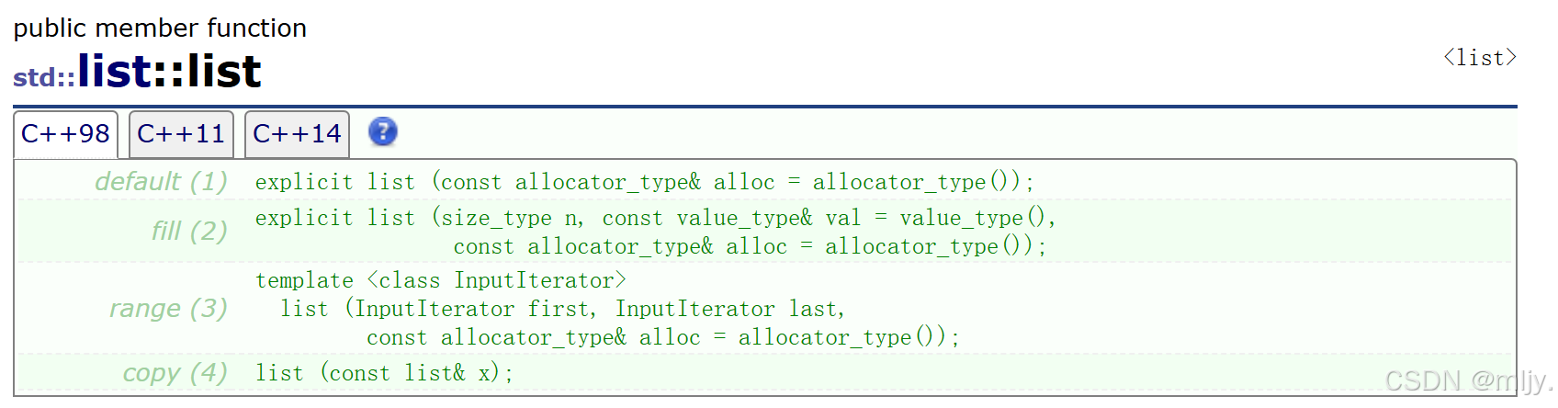Click the public member function heading
The image size is (1558, 408).
(x=160, y=28)
